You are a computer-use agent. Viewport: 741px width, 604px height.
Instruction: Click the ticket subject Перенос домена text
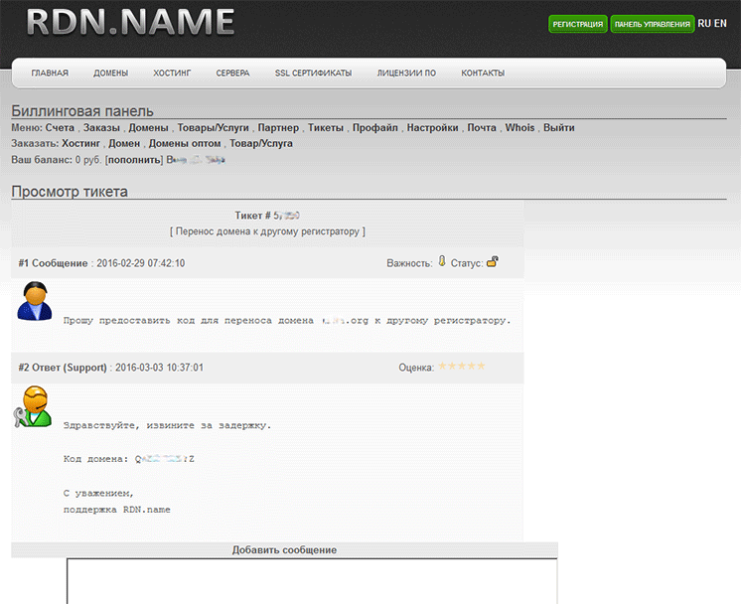[267, 231]
